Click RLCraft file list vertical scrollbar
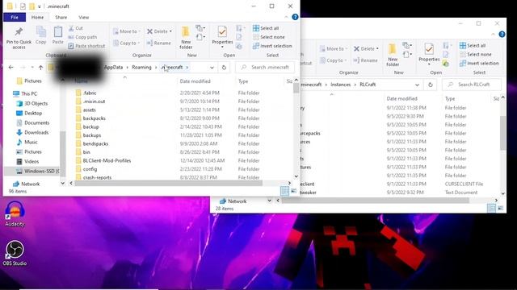The image size is (517, 290). coord(502,133)
